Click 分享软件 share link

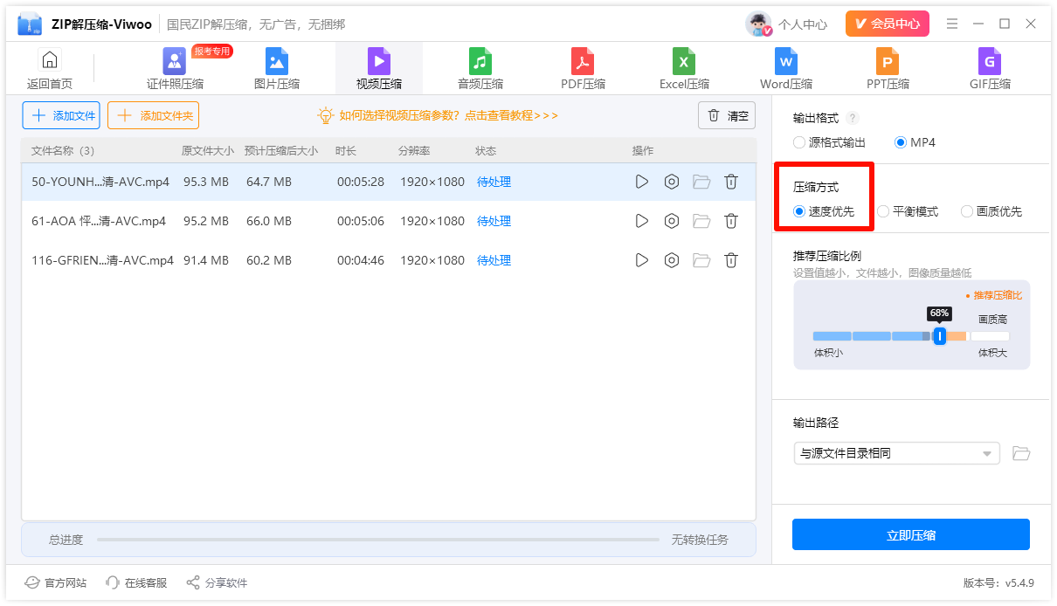[x=217, y=582]
